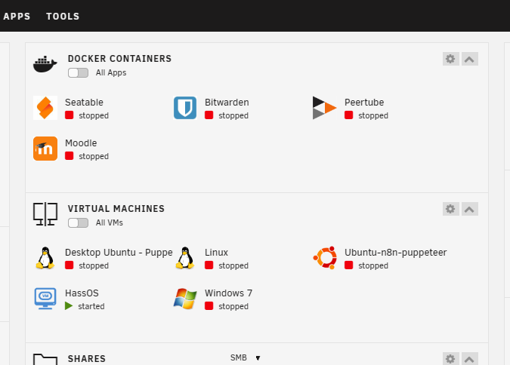Click the Desktop Ubuntu Puppe VM icon
Image resolution: width=510 pixels, height=365 pixels.
pos(45,258)
